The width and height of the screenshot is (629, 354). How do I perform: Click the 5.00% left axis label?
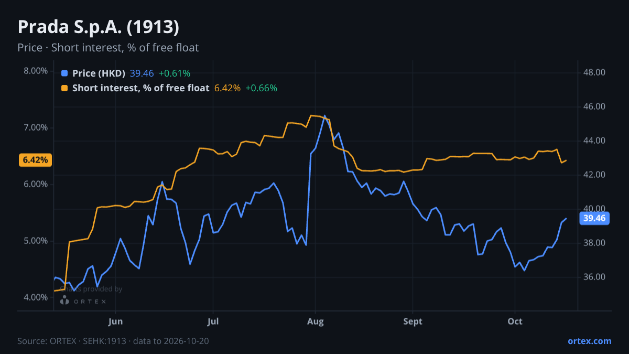(36, 241)
